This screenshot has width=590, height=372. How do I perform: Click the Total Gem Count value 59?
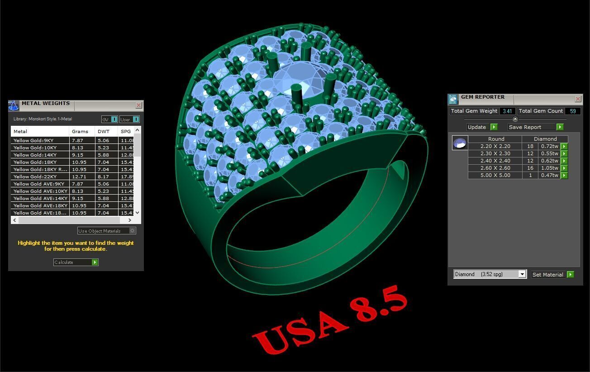tap(573, 111)
